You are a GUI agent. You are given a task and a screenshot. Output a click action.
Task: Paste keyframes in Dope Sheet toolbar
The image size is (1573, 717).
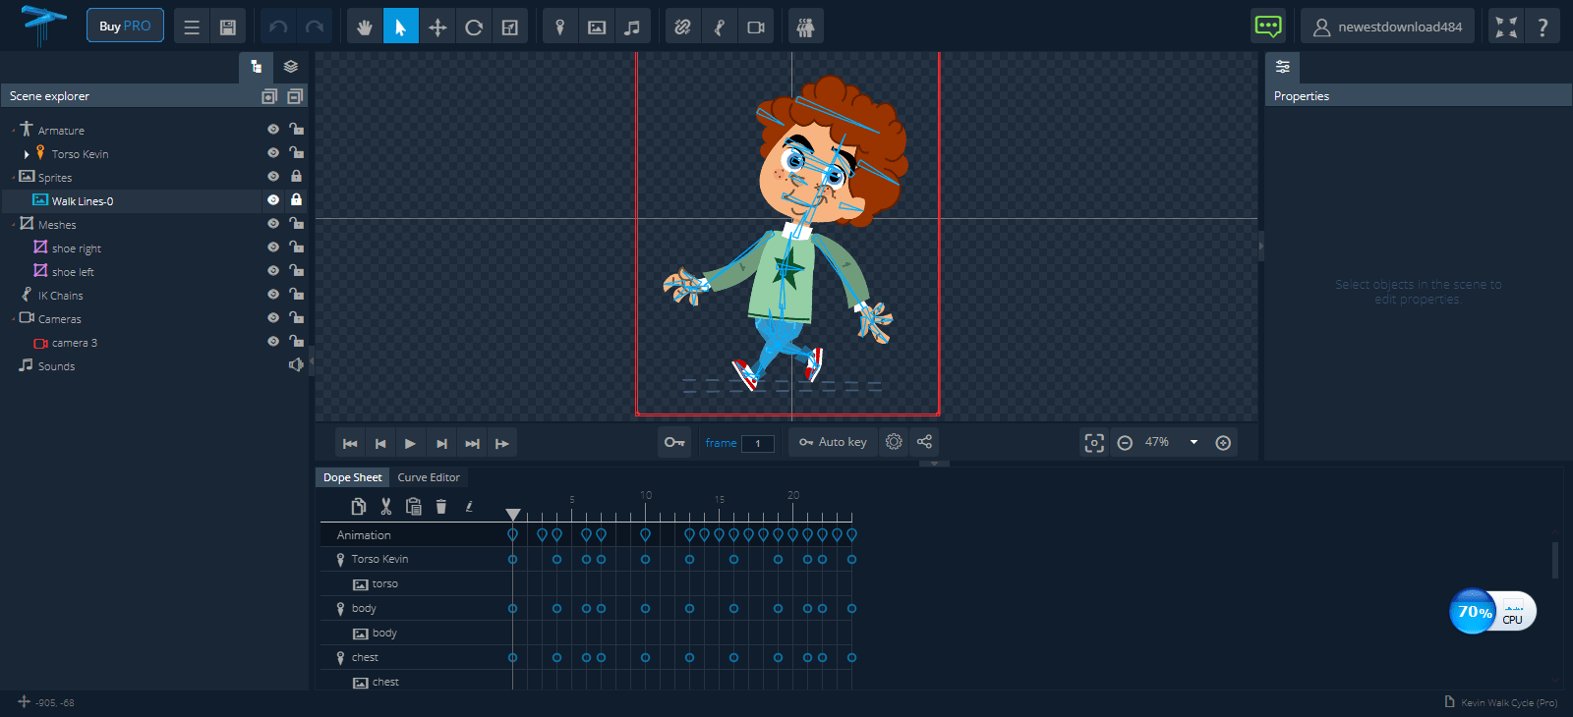pyautogui.click(x=414, y=506)
